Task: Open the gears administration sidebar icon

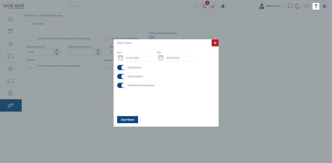Action: [11, 106]
